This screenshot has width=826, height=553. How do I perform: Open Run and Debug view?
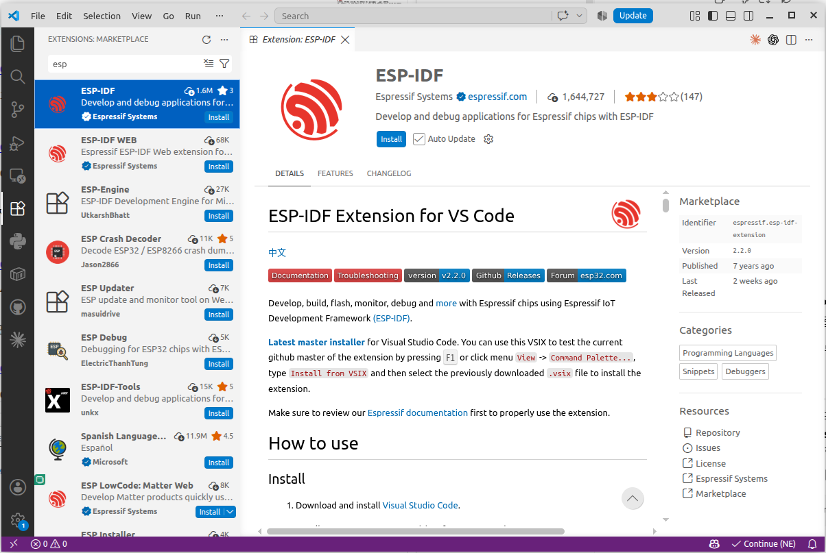point(18,143)
